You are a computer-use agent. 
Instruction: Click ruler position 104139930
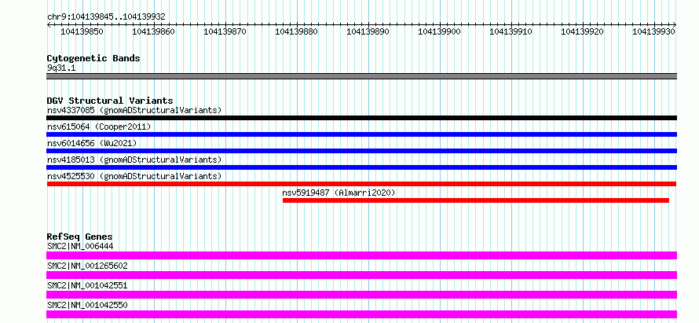point(653,31)
